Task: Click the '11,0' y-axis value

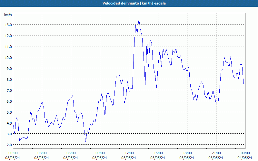Action: tap(8, 47)
